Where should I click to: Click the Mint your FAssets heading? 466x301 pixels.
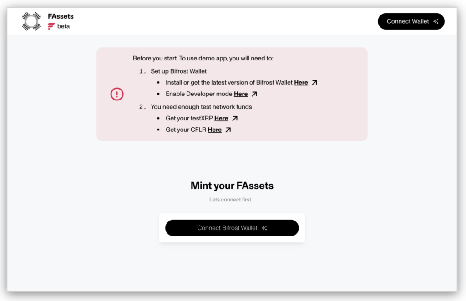(x=232, y=186)
